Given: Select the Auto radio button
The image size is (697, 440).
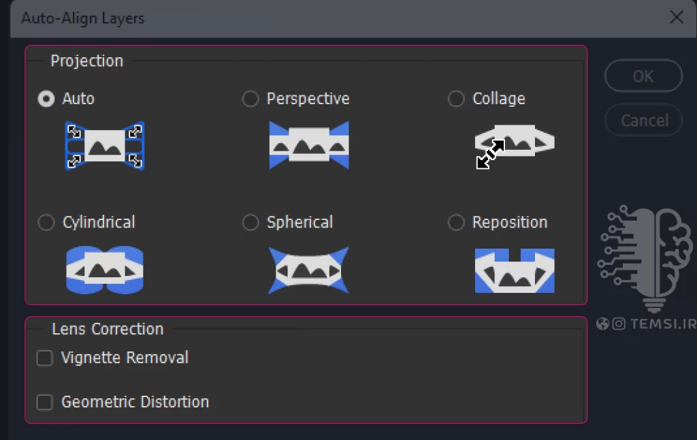Looking at the screenshot, I should (46, 99).
